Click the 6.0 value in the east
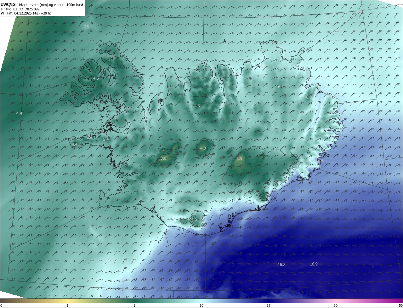This screenshot has width=403, height=308. 309,98
